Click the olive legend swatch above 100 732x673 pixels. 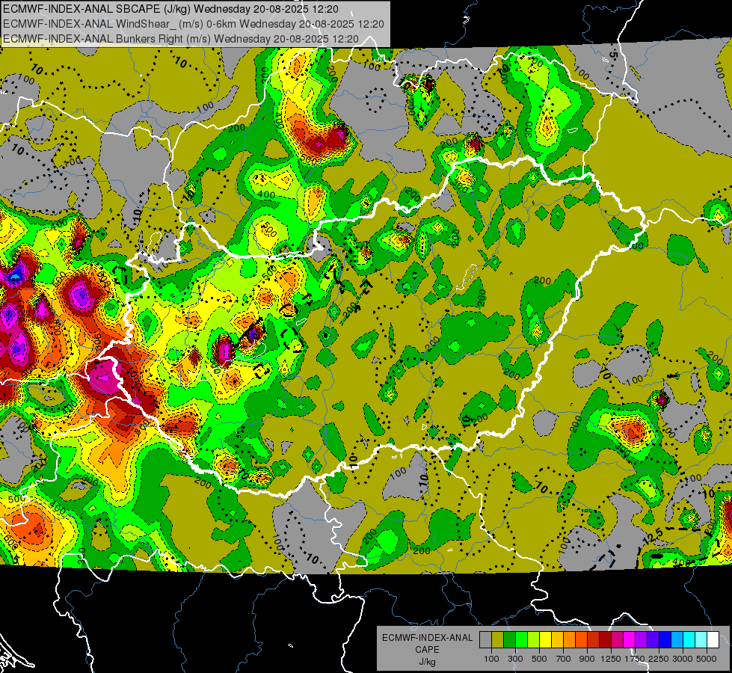(498, 640)
